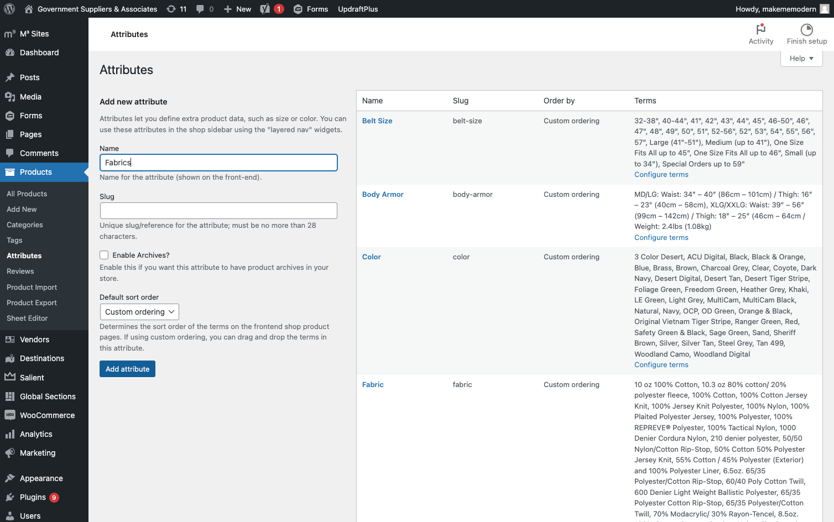Click the Add attribute button
Image resolution: width=834 pixels, height=522 pixels.
point(127,369)
